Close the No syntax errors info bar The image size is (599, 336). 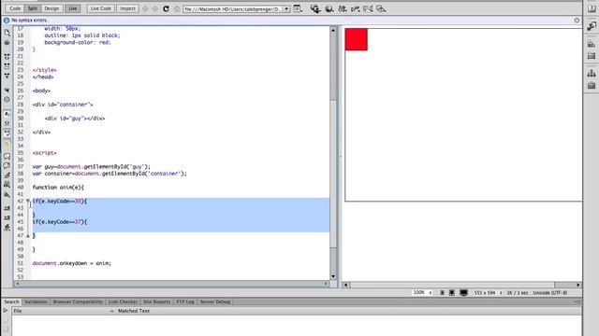(x=577, y=21)
